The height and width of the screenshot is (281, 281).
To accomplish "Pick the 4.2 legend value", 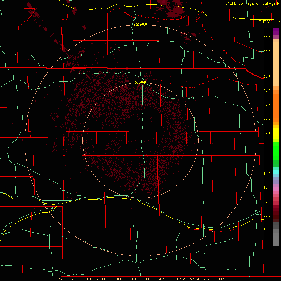I will [267, 132].
